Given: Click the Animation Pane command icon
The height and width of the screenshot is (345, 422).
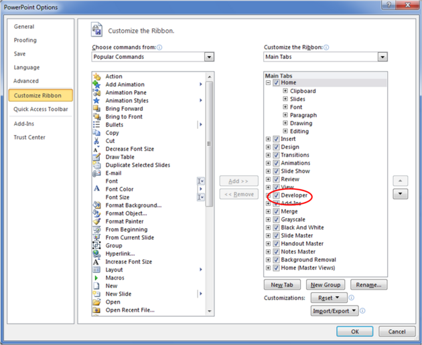Looking at the screenshot, I should pyautogui.click(x=97, y=93).
